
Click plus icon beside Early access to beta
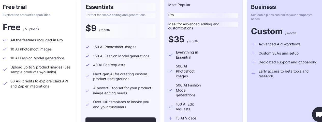point(253,74)
